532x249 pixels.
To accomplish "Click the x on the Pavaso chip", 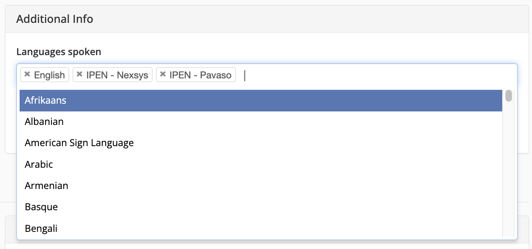I will (162, 75).
